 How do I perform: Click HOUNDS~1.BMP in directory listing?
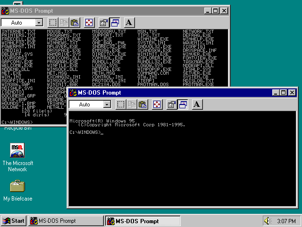[x=18, y=104]
